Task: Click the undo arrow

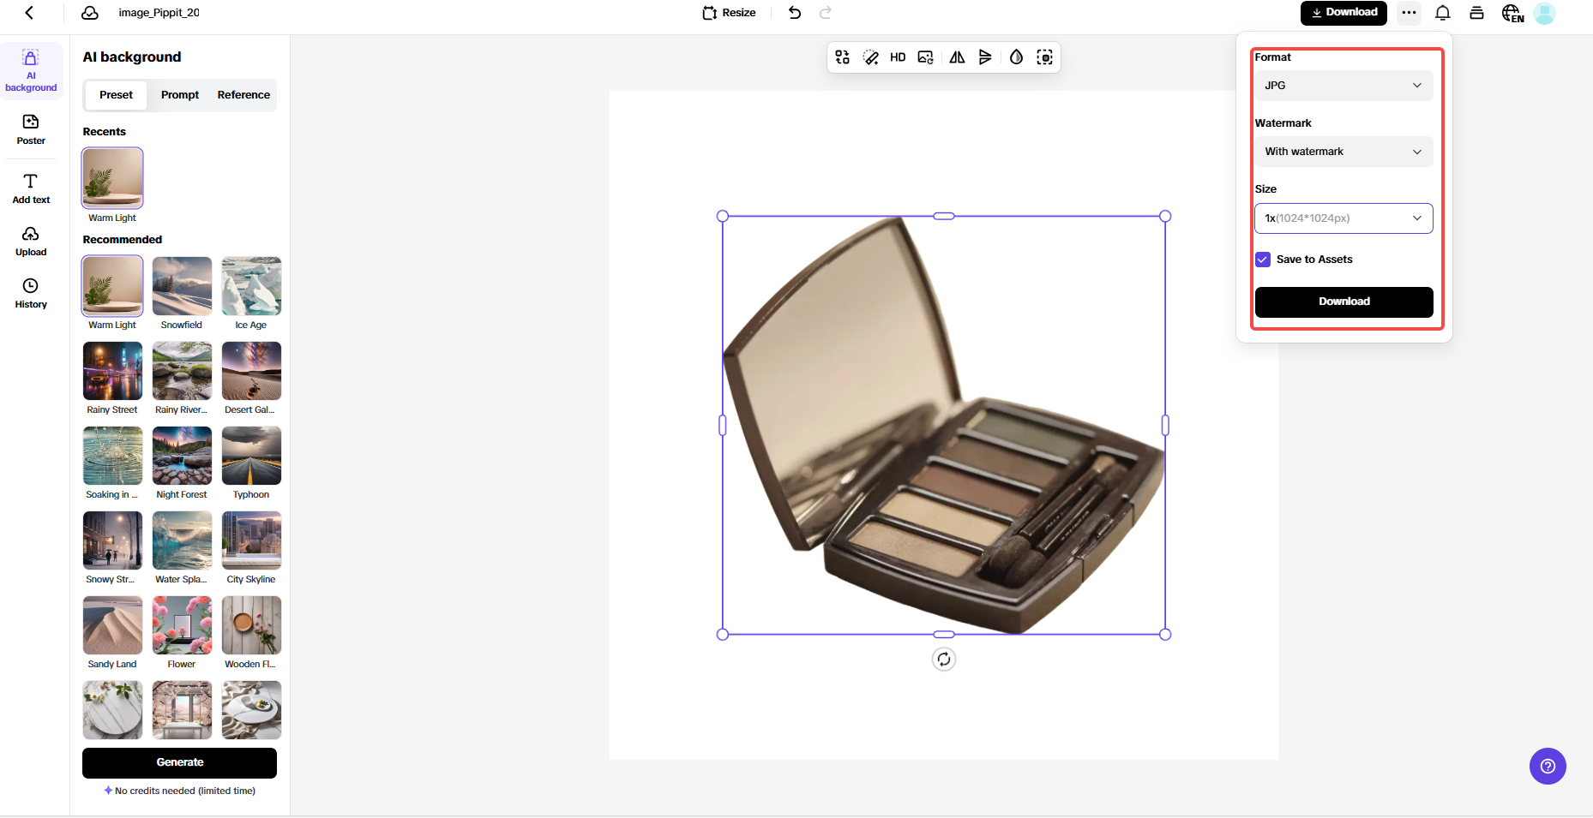Action: 794,13
